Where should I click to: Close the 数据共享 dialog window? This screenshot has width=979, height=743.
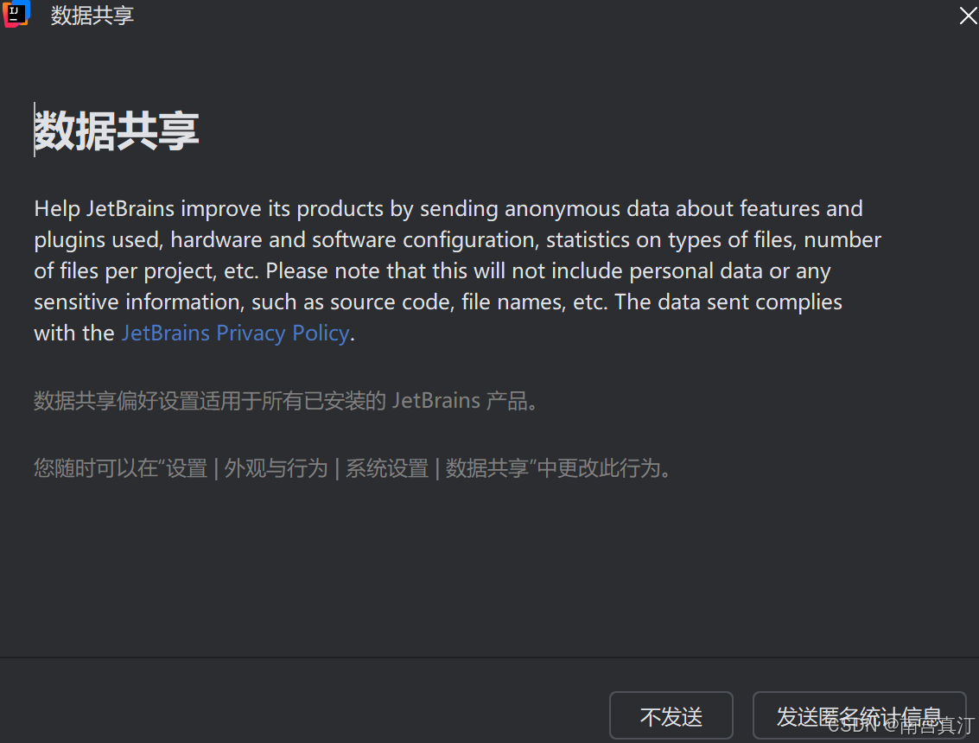click(968, 16)
